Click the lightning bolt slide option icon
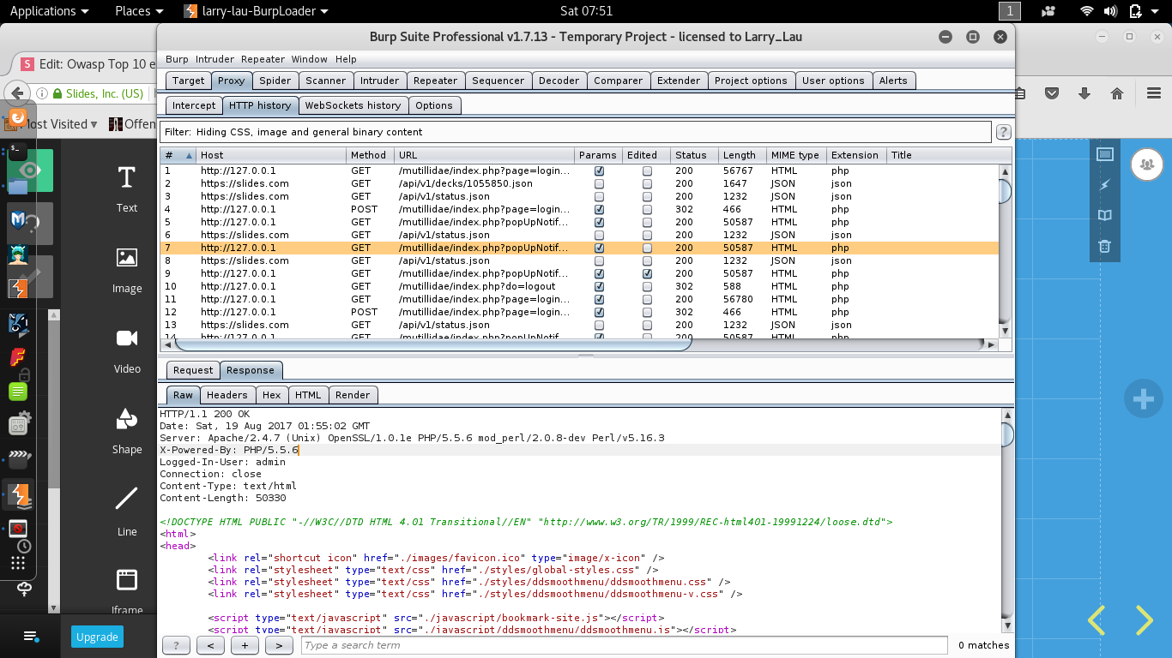Viewport: 1172px width, 658px height. 1105,185
